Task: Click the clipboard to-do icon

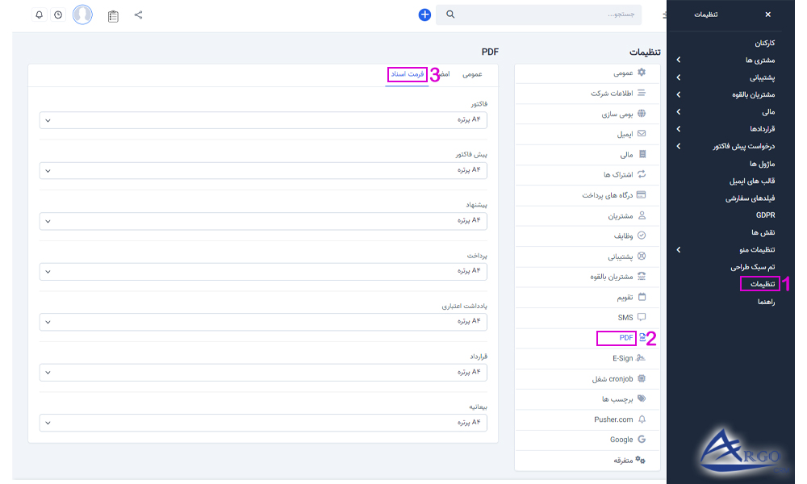Action: (114, 15)
